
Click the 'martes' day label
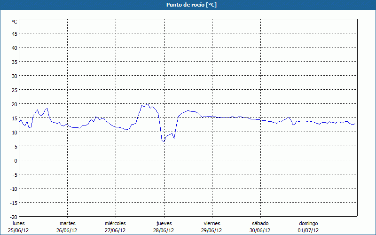pyautogui.click(x=67, y=223)
